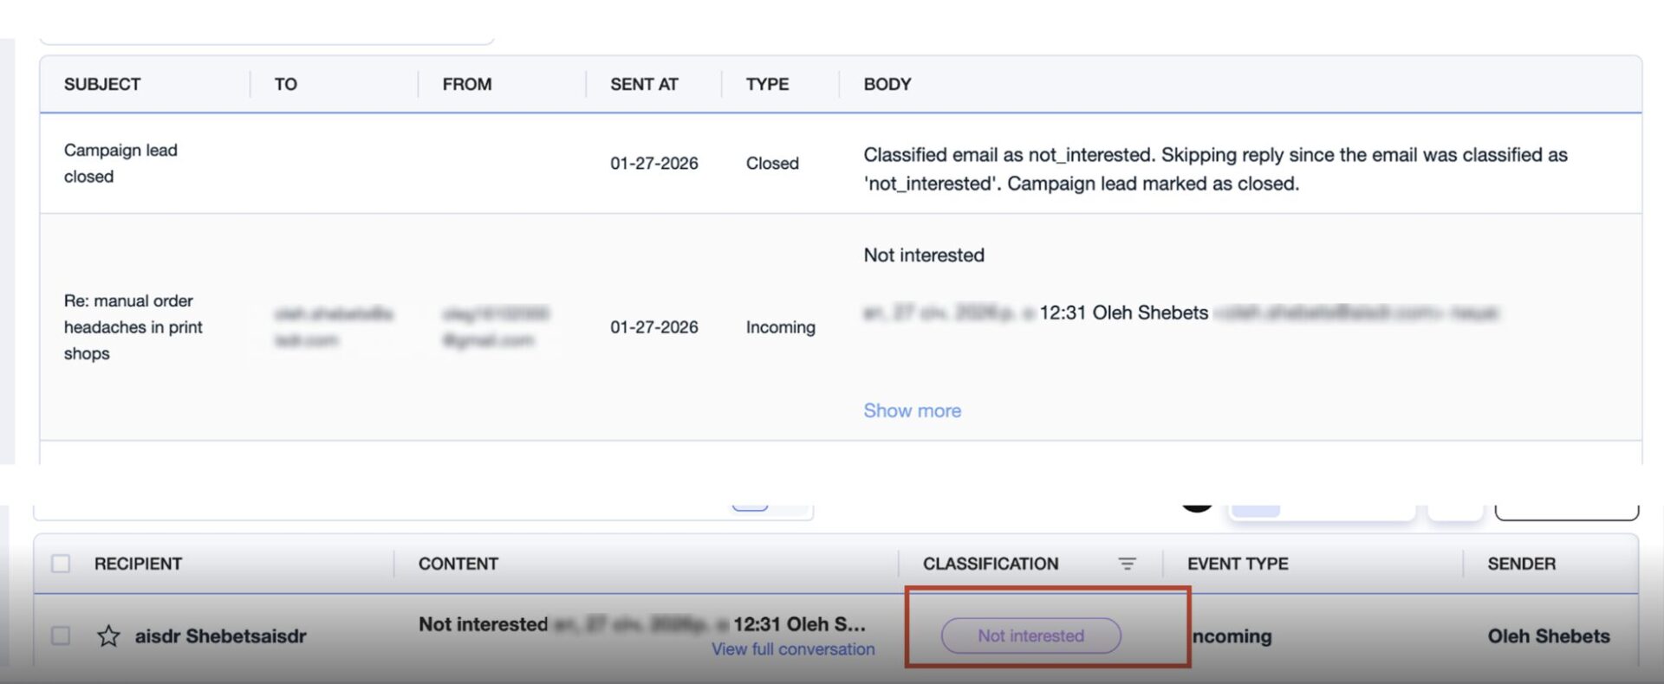Star the aisdr Shebetsaisdr recipient

(x=108, y=636)
